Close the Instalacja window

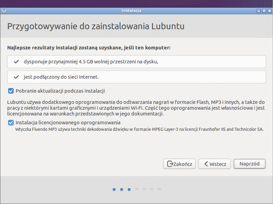click(269, 11)
